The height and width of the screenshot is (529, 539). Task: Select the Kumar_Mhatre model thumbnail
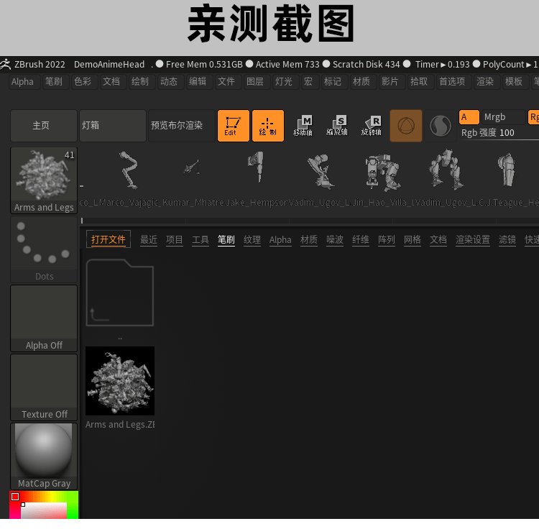coord(193,167)
